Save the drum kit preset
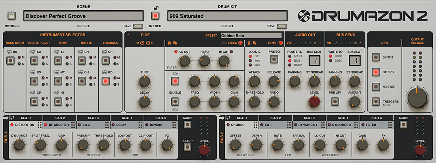The width and height of the screenshot is (436, 163). pos(281,27)
